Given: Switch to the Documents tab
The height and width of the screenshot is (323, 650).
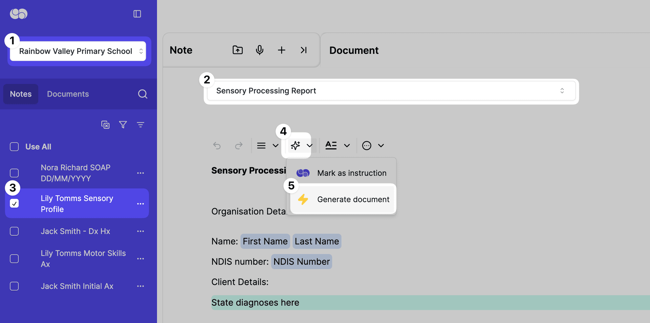Looking at the screenshot, I should coord(68,94).
